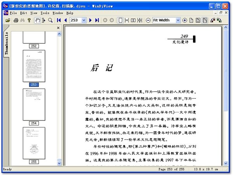Viewport: 233px width, 176px height.
Task: Select page 255 thumbnail
Action: tap(34, 143)
